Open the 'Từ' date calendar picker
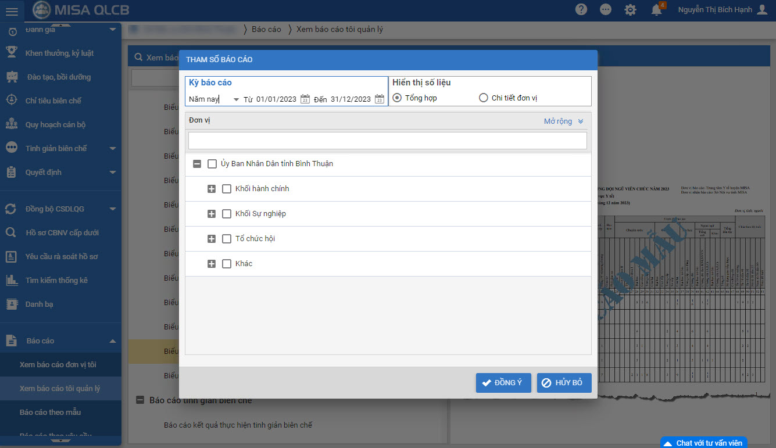Viewport: 776px width, 448px height. pyautogui.click(x=305, y=99)
